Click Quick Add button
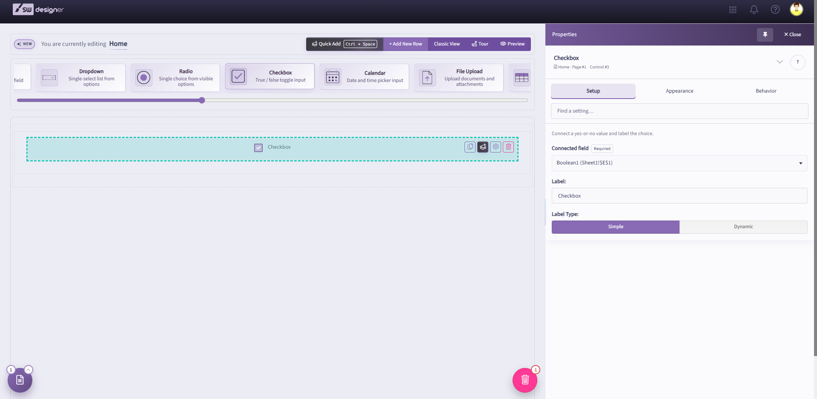The height and width of the screenshot is (399, 817). pyautogui.click(x=344, y=44)
